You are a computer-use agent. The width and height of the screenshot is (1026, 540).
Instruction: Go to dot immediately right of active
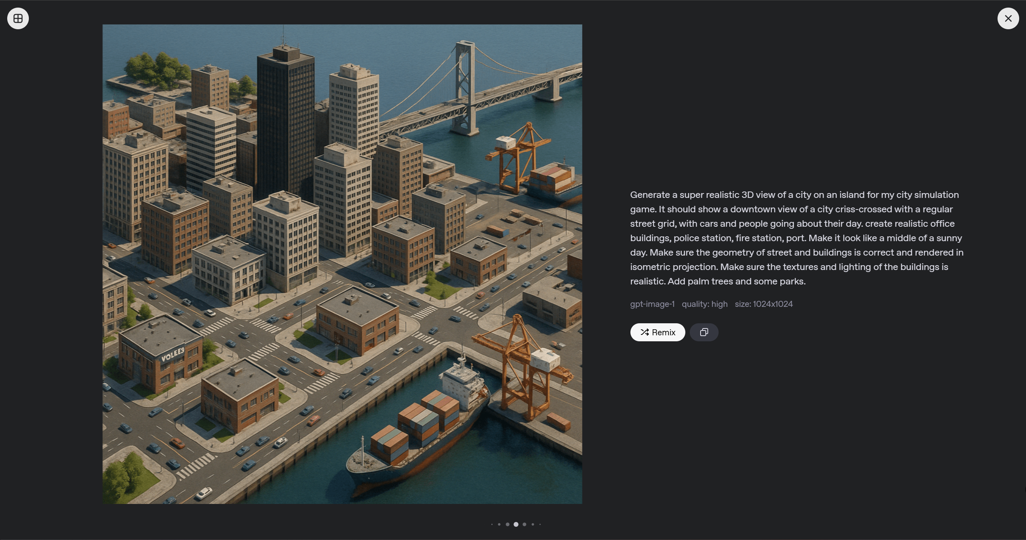[524, 524]
